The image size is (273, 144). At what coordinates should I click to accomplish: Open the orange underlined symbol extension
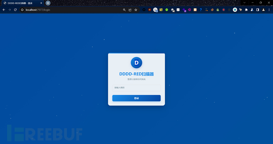(207, 10)
